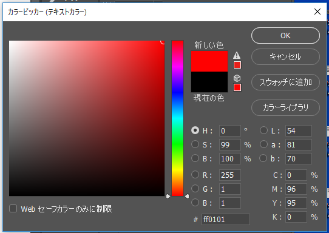Viewport: 329px width, 233px height.
Task: Select the G green radio button
Action: pyautogui.click(x=195, y=189)
